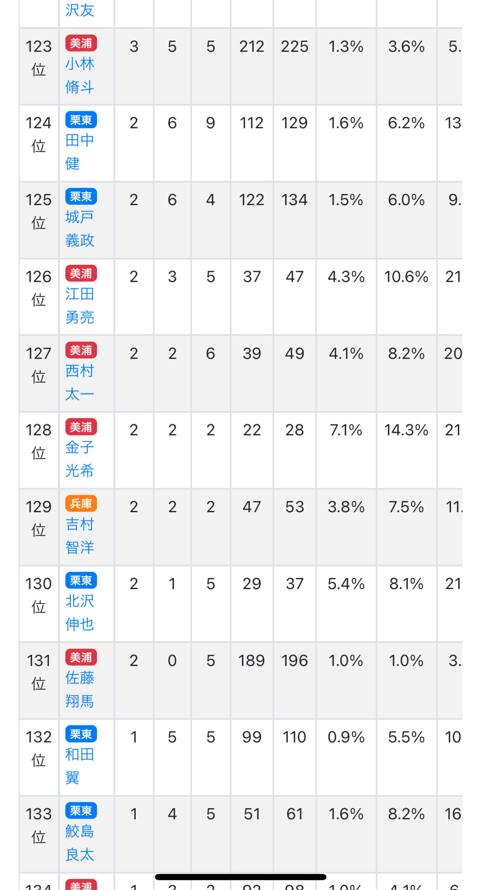Tap the blue 栗東 badge above 田中健
This screenshot has width=481, height=890.
(81, 120)
